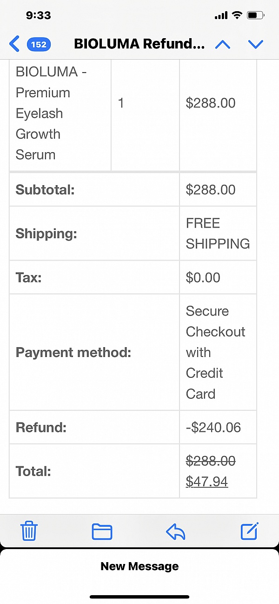279x604 pixels.
Task: Move email using the folder icon
Action: 102,531
